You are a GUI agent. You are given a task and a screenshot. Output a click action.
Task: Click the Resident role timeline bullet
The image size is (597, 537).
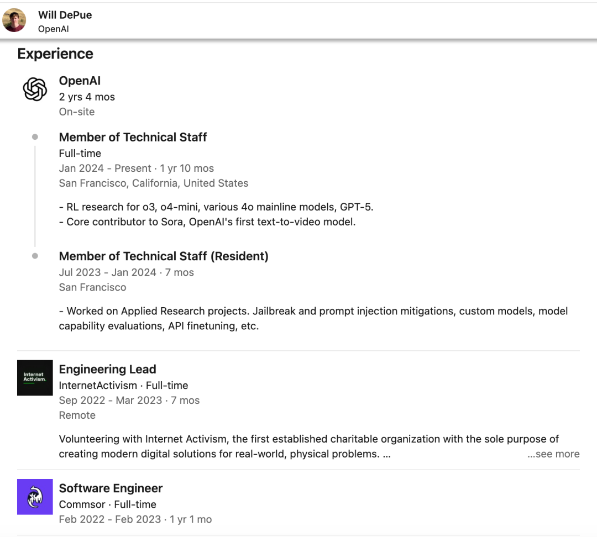pyautogui.click(x=35, y=256)
